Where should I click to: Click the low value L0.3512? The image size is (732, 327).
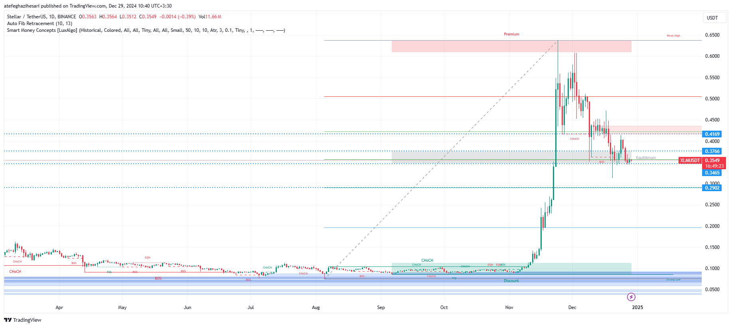[128, 17]
